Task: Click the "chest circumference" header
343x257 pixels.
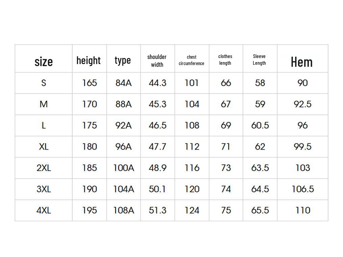Action: tap(191, 60)
